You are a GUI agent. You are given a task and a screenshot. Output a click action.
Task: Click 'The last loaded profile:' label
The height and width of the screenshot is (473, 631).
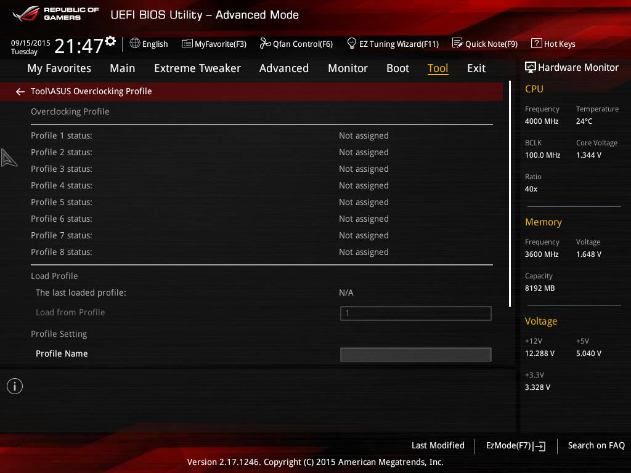(81, 293)
